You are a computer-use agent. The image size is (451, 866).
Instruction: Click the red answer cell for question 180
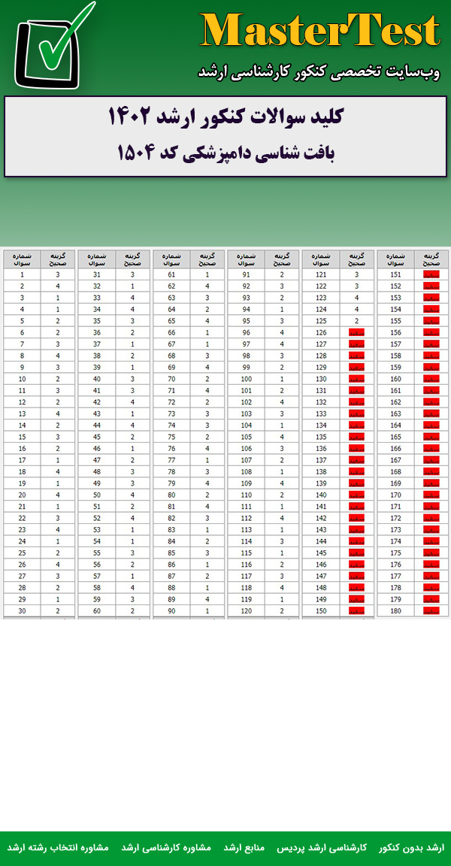[x=431, y=611]
